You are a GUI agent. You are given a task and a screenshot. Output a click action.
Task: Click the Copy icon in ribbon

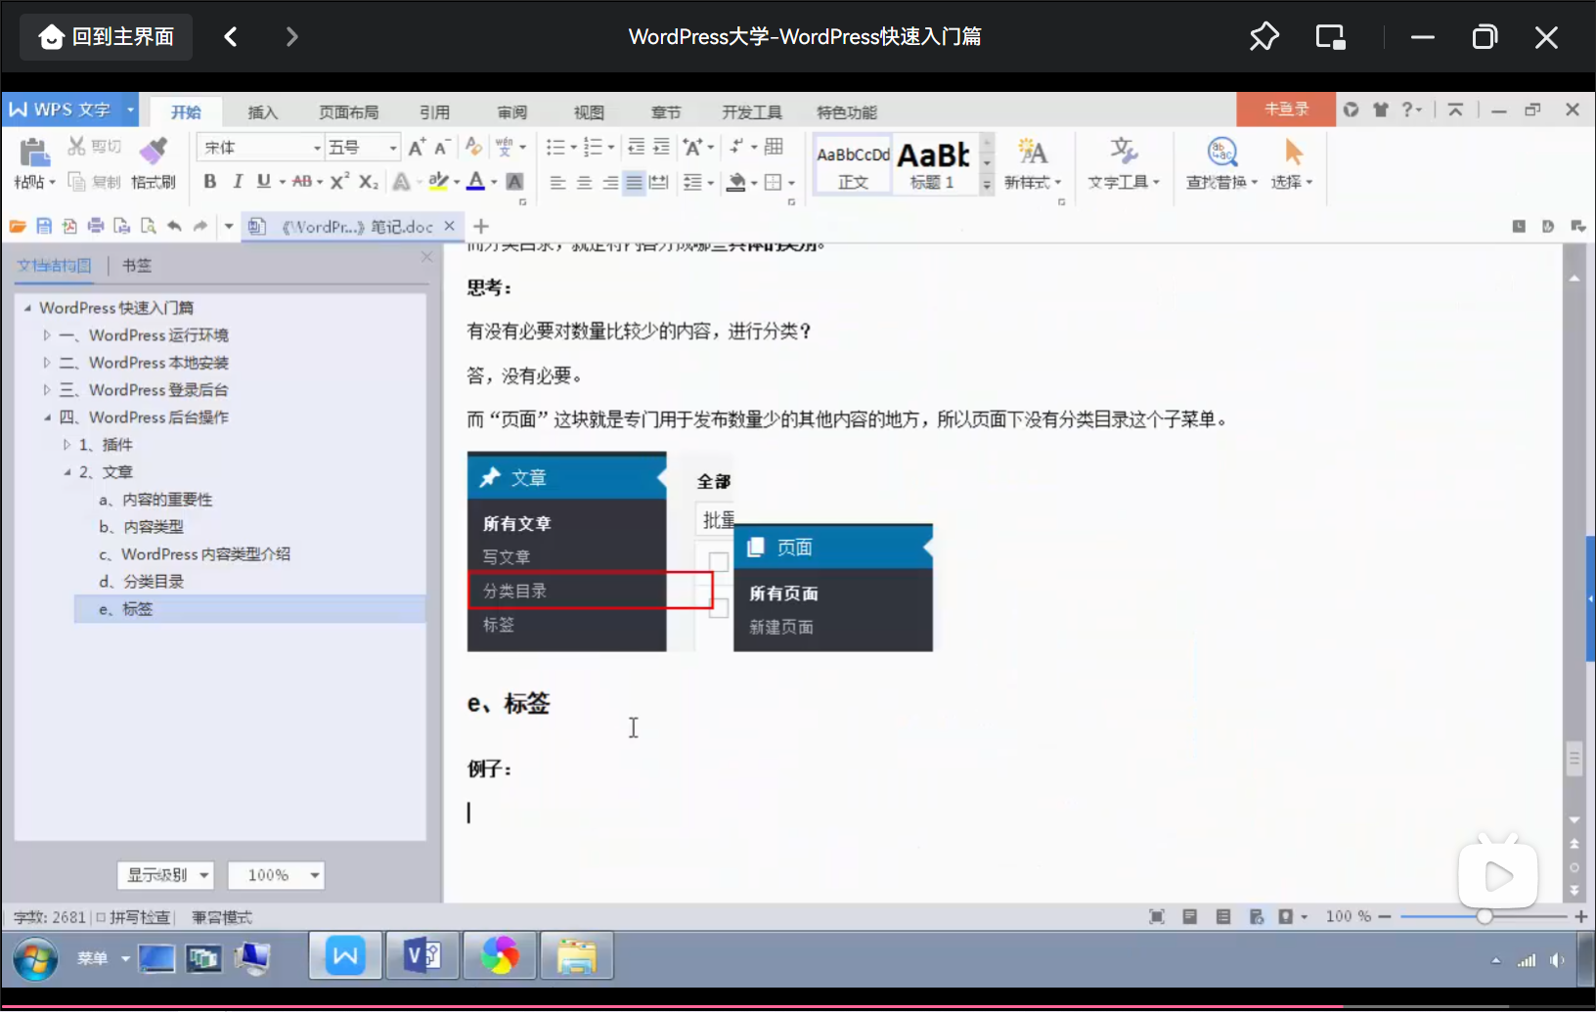(76, 182)
